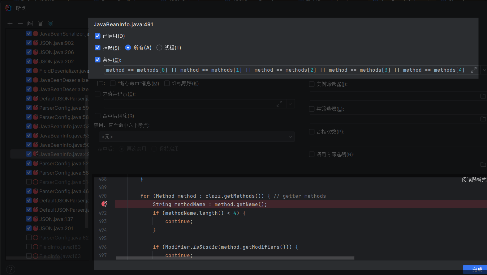The image size is (487, 275).
Task: Select the JavaBeanInfo.java:49 breakpoint row
Action: 50,154
